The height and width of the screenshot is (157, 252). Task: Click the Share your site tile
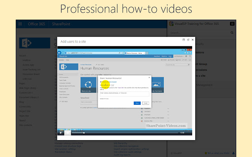(88, 85)
